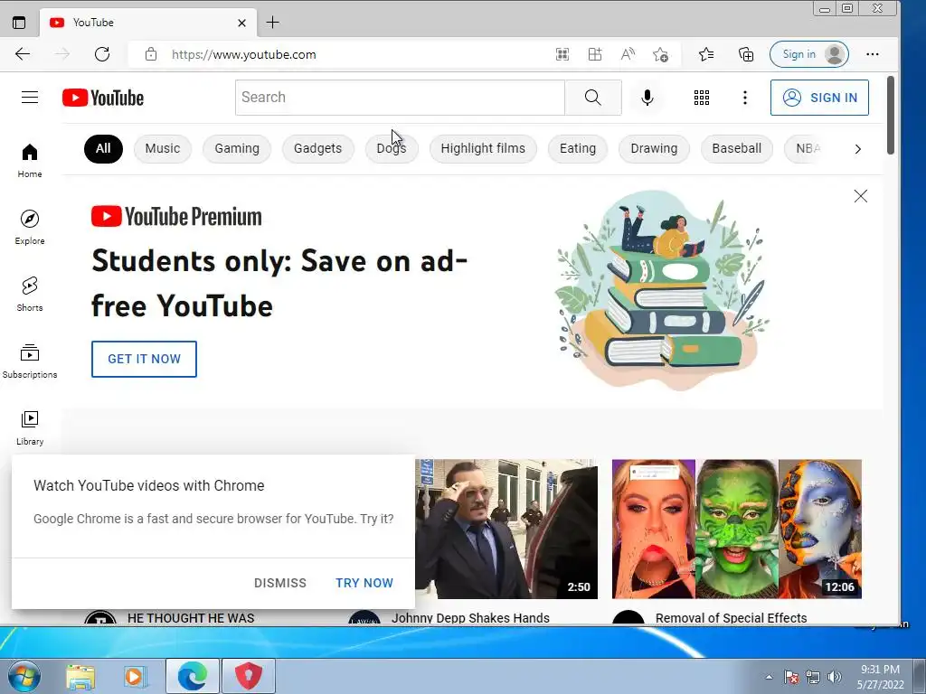
Task: Click the apps available icon in address bar
Action: [595, 54]
